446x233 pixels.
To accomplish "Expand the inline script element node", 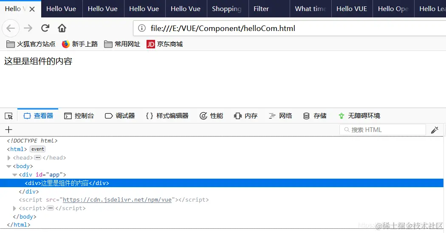I will [14, 208].
